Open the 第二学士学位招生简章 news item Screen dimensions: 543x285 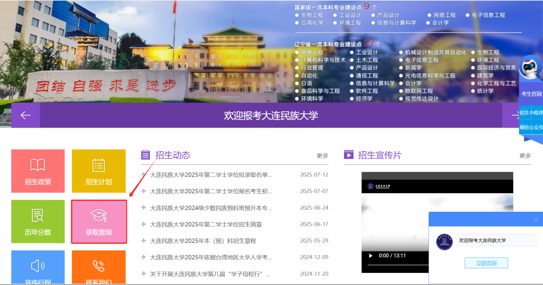tap(206, 225)
